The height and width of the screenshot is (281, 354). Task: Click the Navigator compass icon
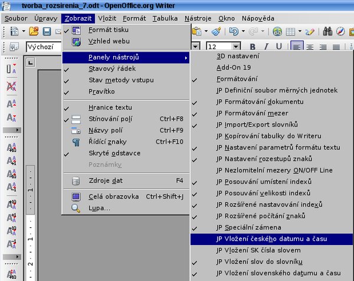click(x=340, y=31)
